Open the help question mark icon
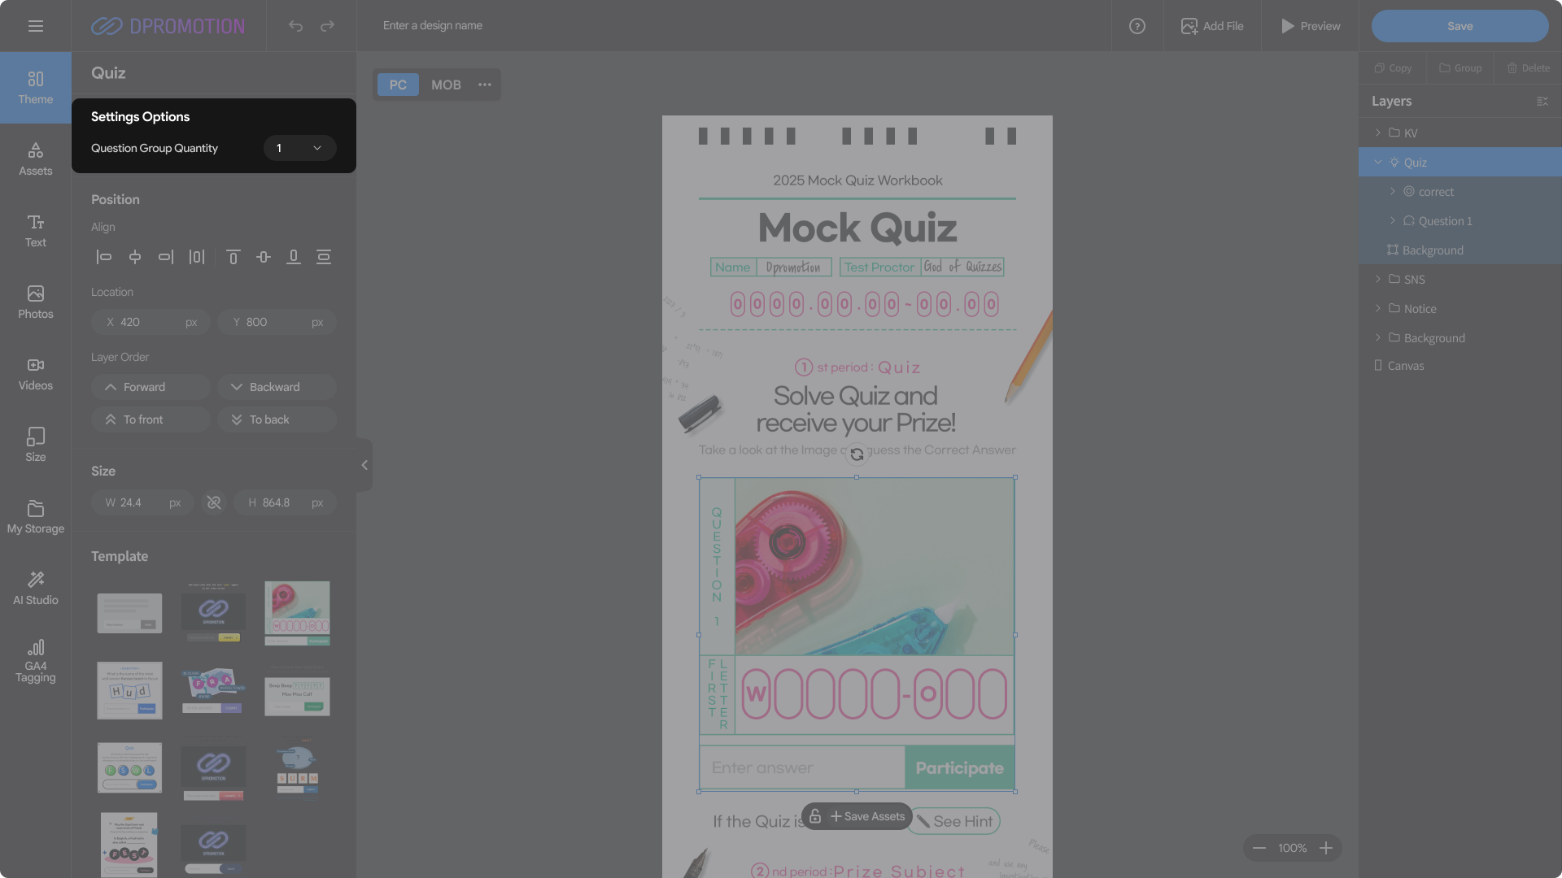Screen dimensions: 1562x878 [1137, 26]
